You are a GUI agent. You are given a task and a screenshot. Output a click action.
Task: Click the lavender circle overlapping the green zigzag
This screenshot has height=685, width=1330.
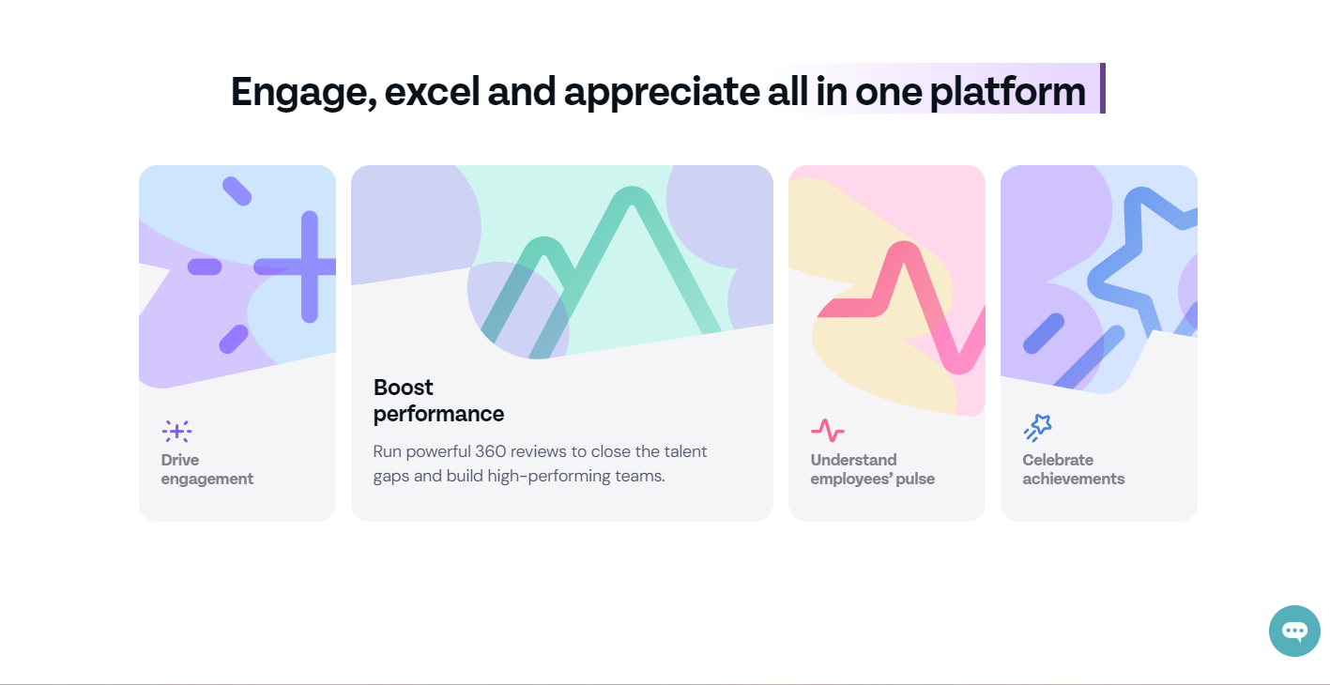518,311
